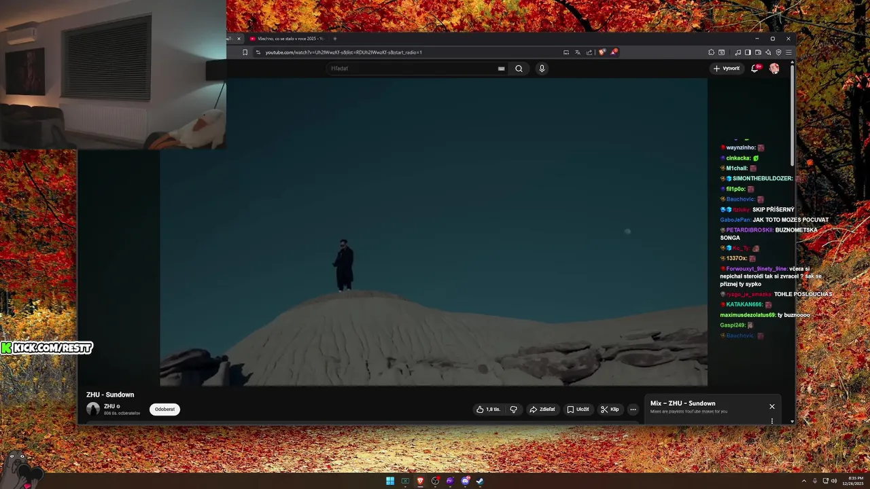The image size is (870, 489).
Task: Open the Brave Shields lion icon
Action: tap(602, 52)
